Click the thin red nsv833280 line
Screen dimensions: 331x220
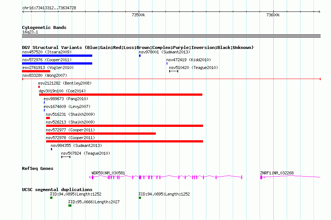click(171, 79)
